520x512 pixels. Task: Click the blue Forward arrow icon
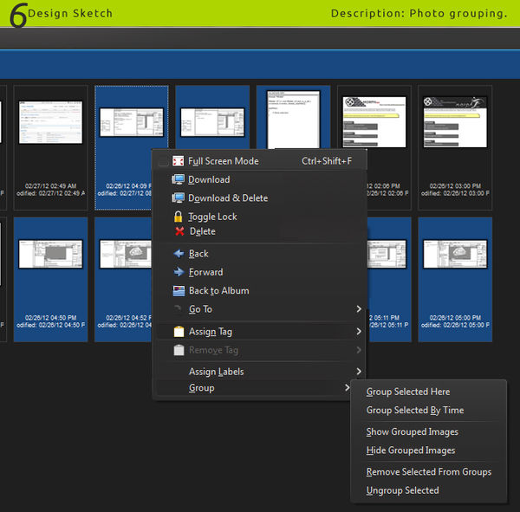click(179, 271)
